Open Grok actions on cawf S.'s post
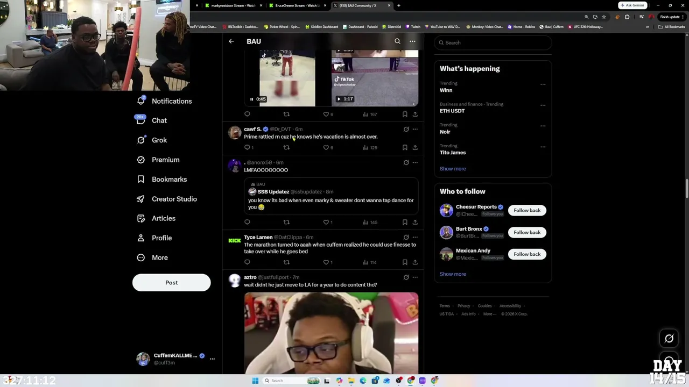Image resolution: width=689 pixels, height=387 pixels. (406, 129)
